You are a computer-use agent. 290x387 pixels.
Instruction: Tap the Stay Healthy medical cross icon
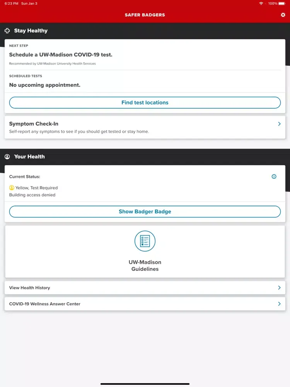pos(7,31)
